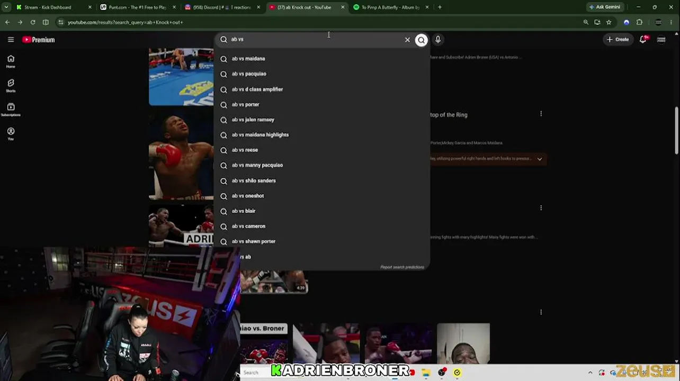This screenshot has height=381, width=680.
Task: Go forward in browser history
Action: tap(20, 22)
